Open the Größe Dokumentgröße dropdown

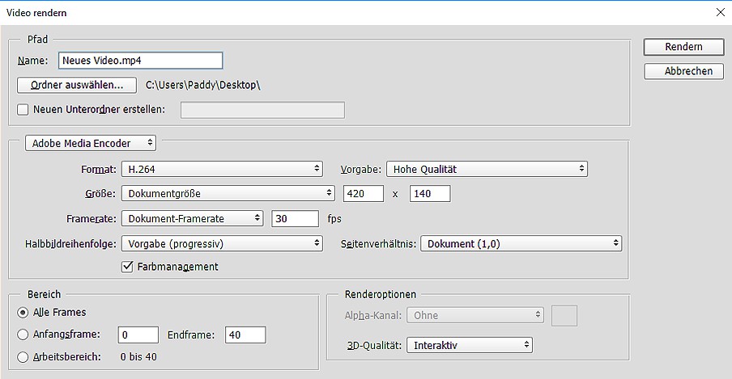click(228, 194)
